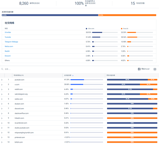The height and width of the screenshot is (144, 159).
Task: Open the Reddit link
Action: click(7, 51)
